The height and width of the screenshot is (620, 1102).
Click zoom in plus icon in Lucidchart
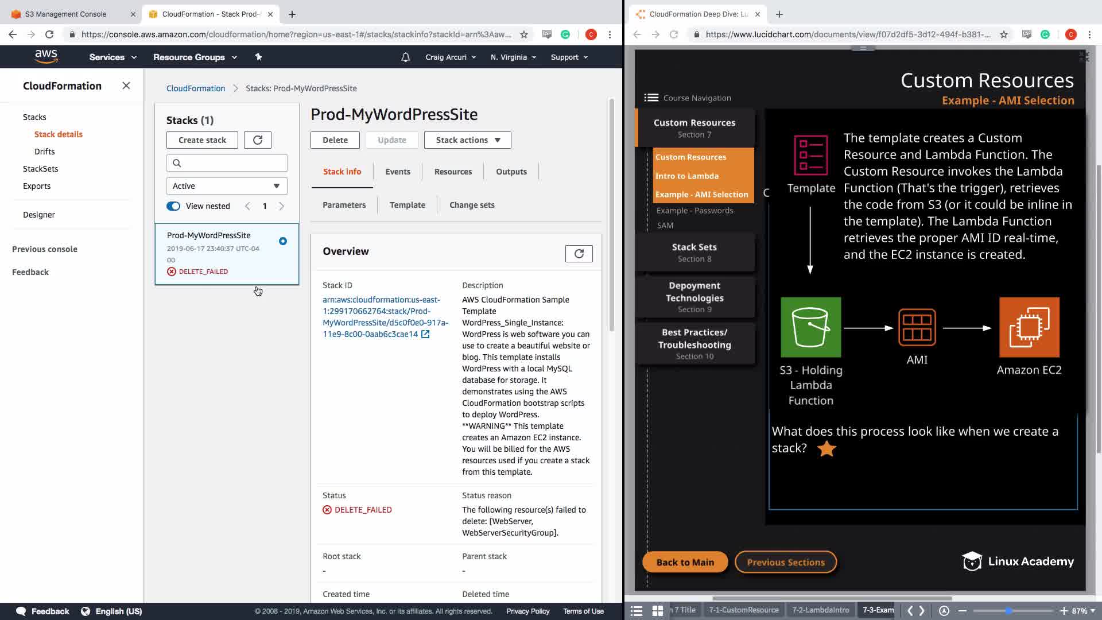(x=1064, y=610)
